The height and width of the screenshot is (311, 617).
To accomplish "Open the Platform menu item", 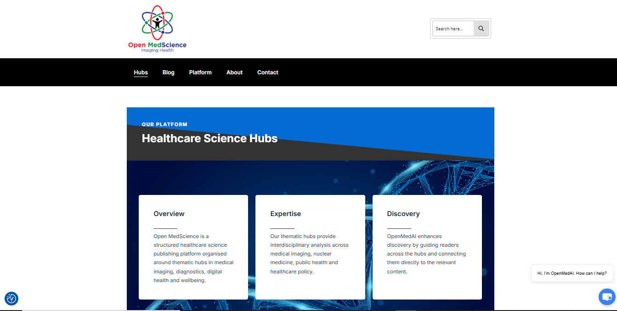I will (x=200, y=72).
